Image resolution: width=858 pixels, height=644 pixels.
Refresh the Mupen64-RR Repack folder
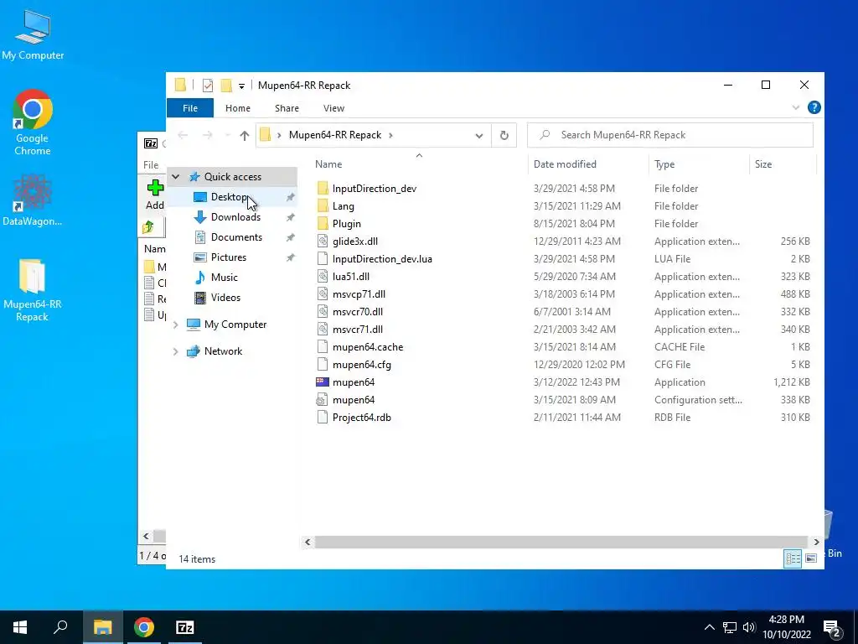coord(504,135)
